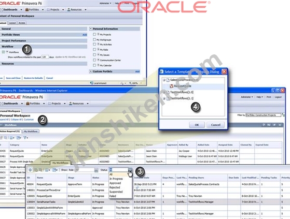
Task: Open Help menu in Dashboards window
Action: click(x=260, y=97)
